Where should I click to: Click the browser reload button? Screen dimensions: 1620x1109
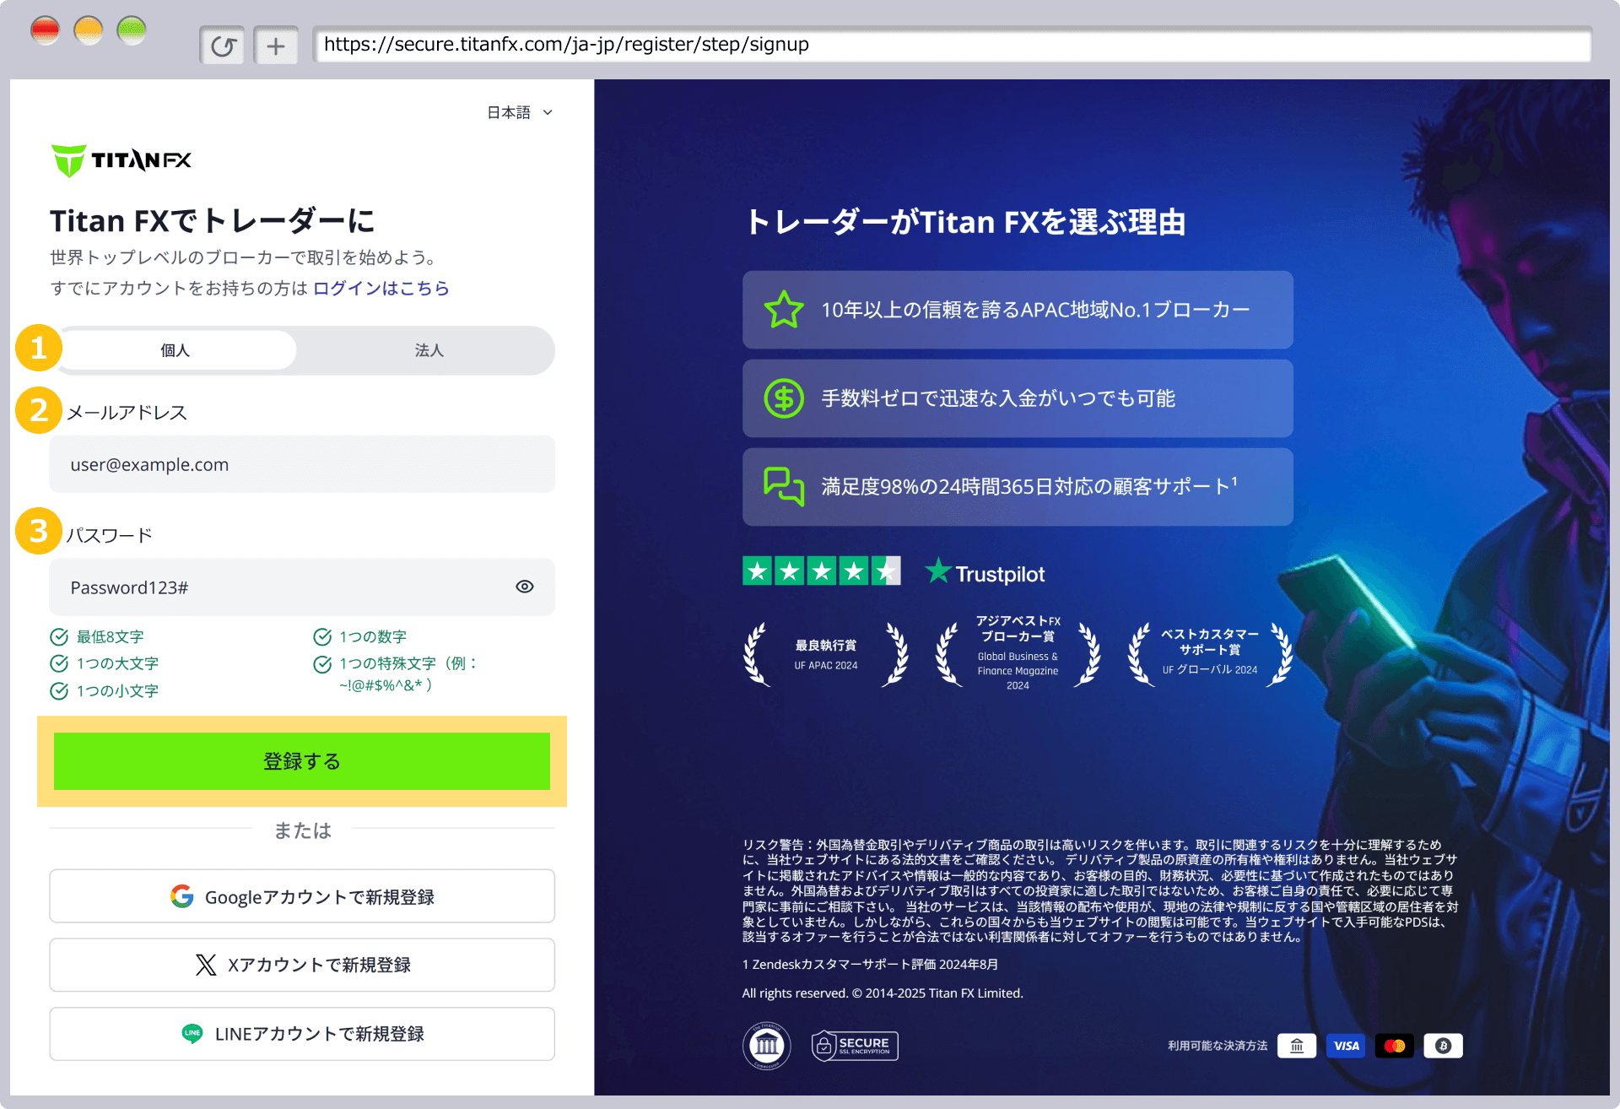[223, 46]
